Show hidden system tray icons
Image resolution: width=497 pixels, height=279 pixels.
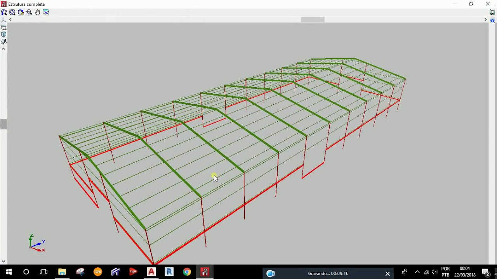tap(417, 272)
